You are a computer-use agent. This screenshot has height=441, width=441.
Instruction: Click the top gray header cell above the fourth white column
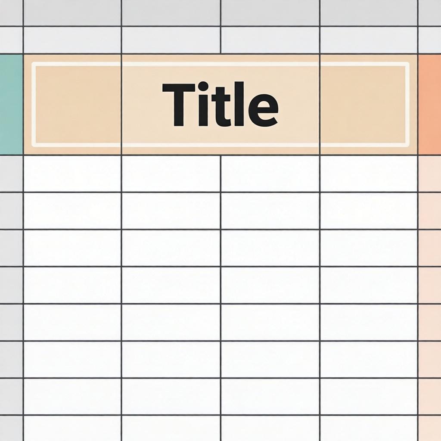[369, 12]
